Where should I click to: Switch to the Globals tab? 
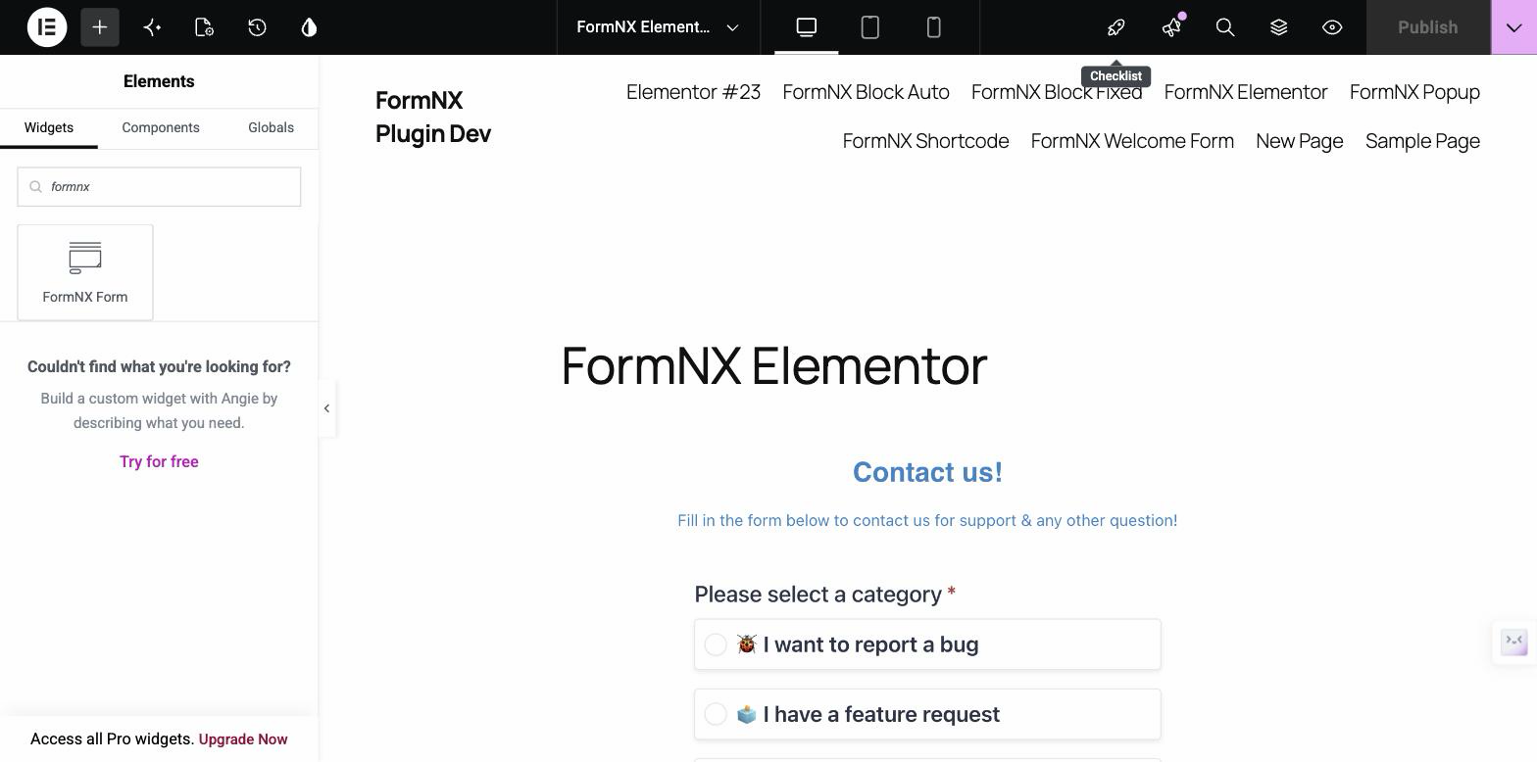[271, 128]
